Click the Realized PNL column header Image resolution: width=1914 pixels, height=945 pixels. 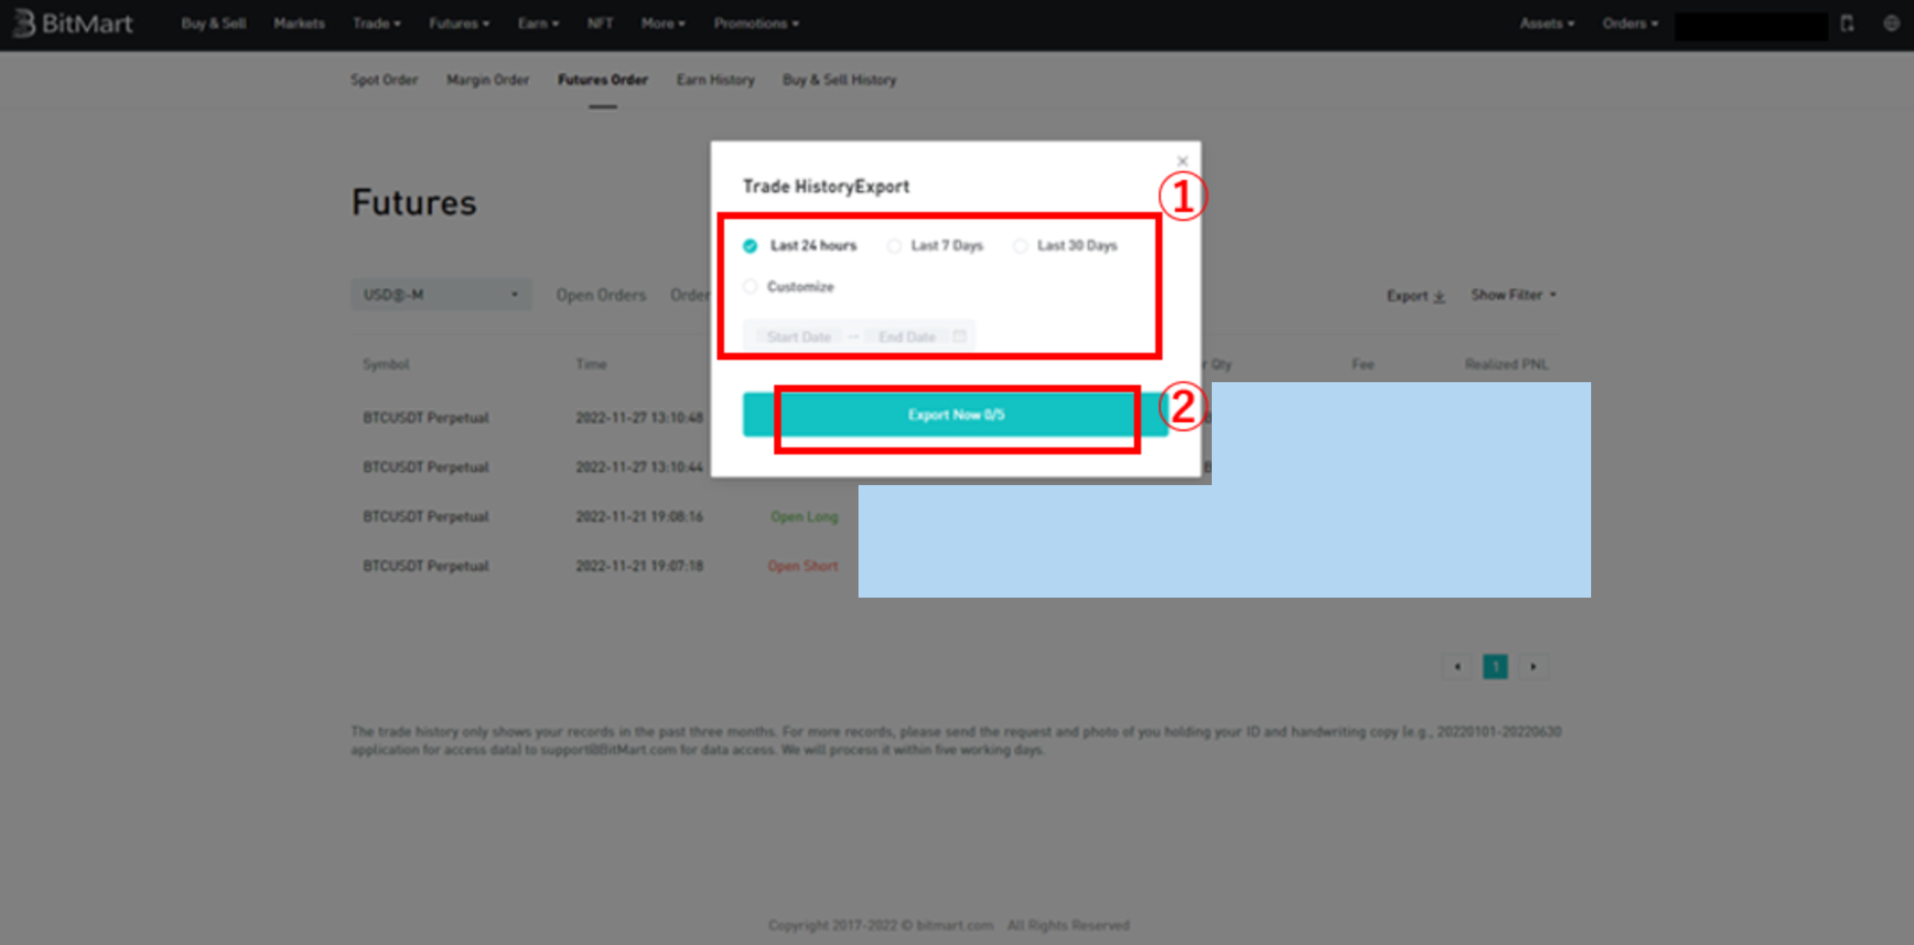(x=1506, y=364)
